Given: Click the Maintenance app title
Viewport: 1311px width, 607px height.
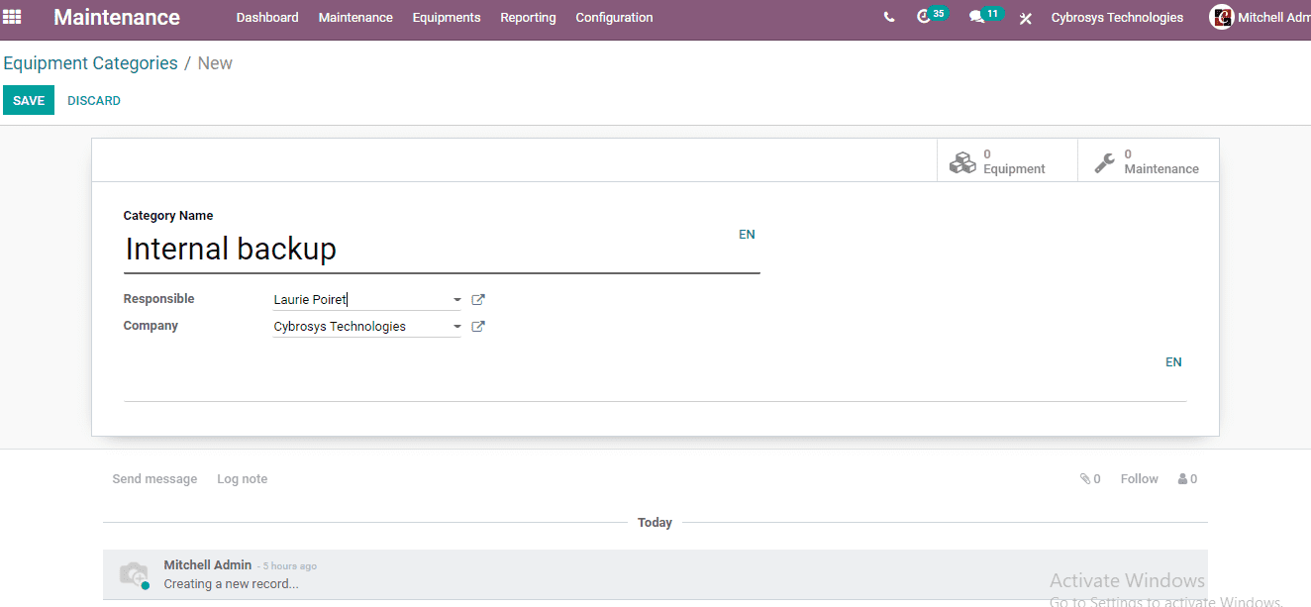Looking at the screenshot, I should [117, 18].
